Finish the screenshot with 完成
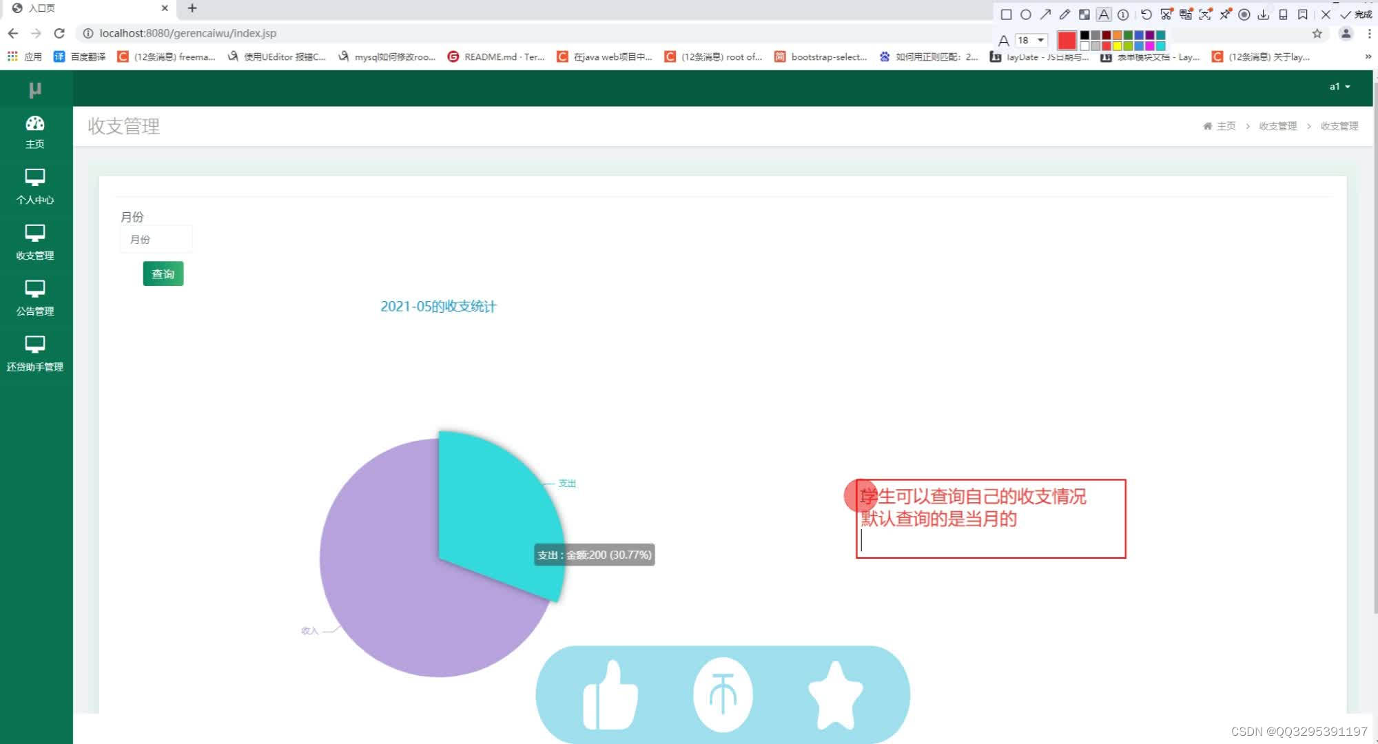The height and width of the screenshot is (744, 1378). [x=1356, y=14]
